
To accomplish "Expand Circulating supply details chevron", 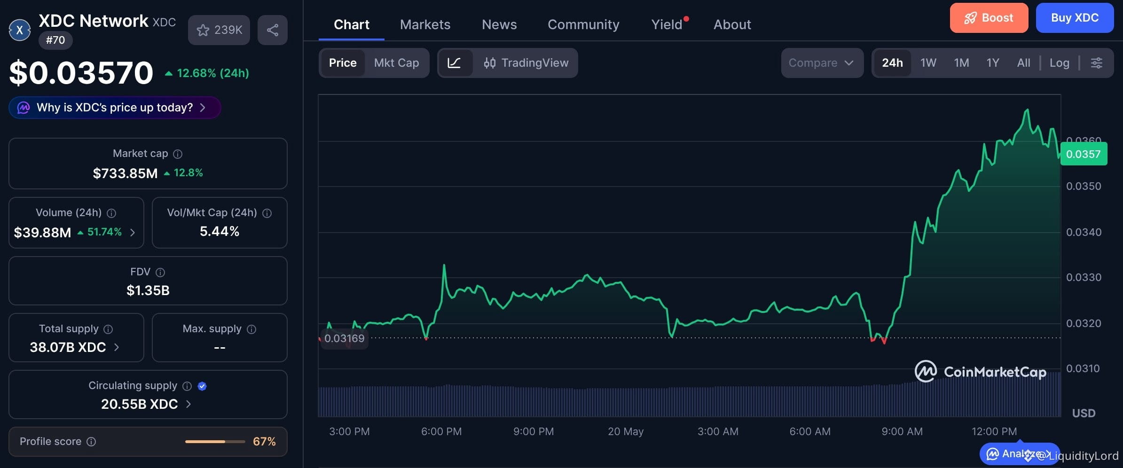I will (x=188, y=404).
